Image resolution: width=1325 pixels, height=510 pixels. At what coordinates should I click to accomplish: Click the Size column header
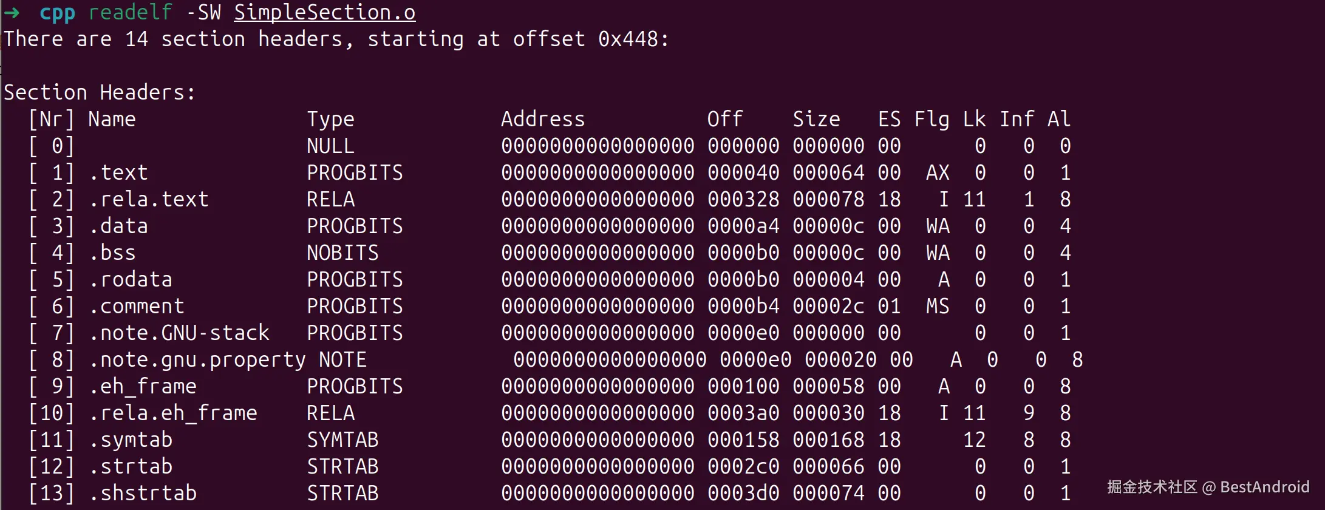816,120
